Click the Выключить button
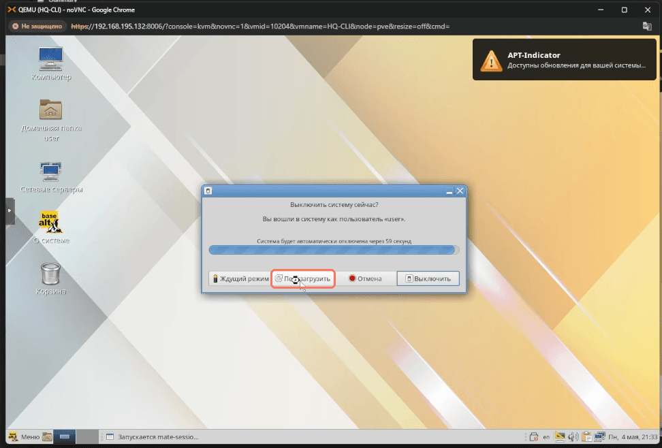 428,278
